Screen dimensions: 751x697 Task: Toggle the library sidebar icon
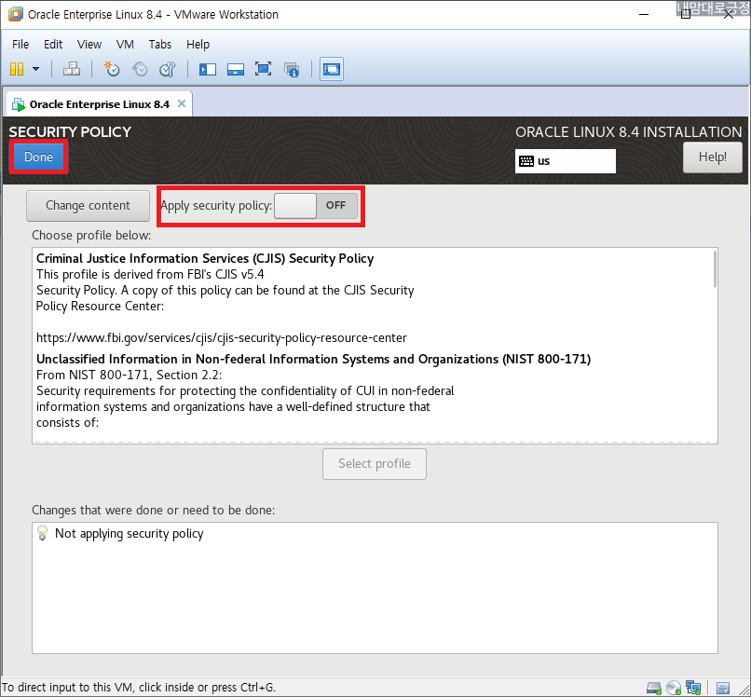(208, 70)
